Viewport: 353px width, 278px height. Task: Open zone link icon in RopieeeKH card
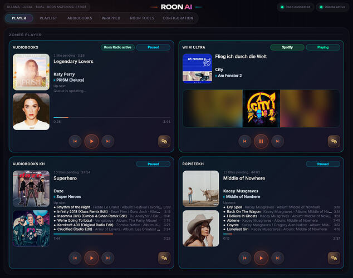tap(334, 258)
